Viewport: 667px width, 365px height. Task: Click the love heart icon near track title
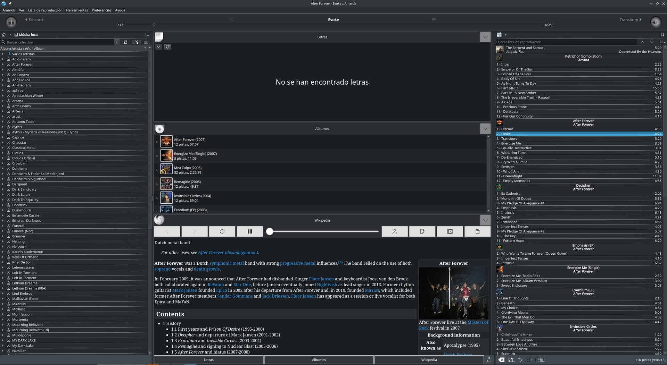pyautogui.click(x=231, y=19)
